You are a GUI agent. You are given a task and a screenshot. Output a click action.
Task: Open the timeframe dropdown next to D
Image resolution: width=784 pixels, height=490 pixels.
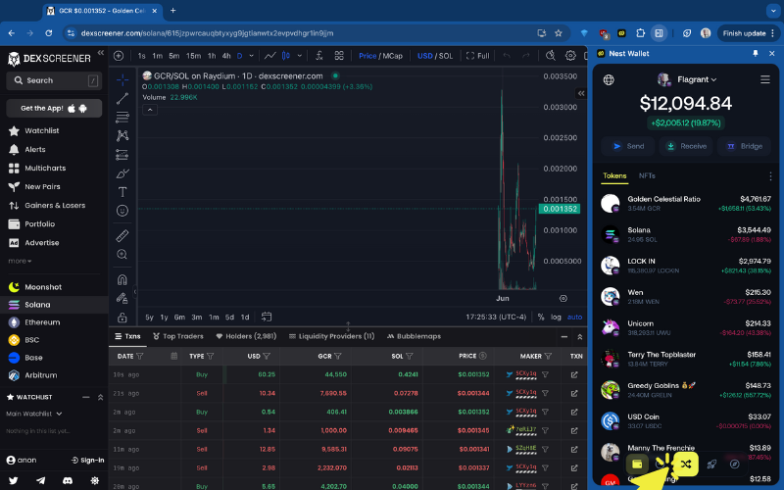coord(251,56)
